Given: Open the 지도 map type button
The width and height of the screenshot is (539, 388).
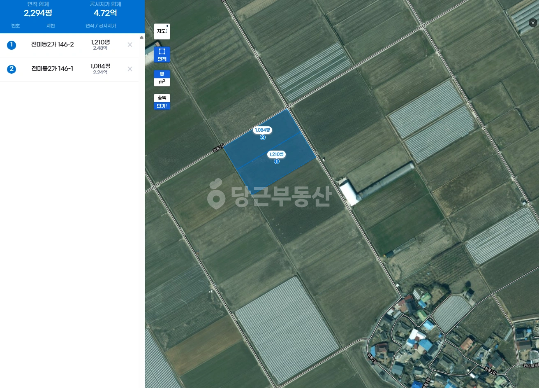Looking at the screenshot, I should click(162, 31).
